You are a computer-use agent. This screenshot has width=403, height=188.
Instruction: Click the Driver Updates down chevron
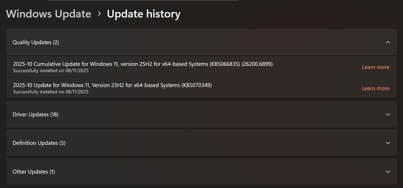pyautogui.click(x=388, y=115)
